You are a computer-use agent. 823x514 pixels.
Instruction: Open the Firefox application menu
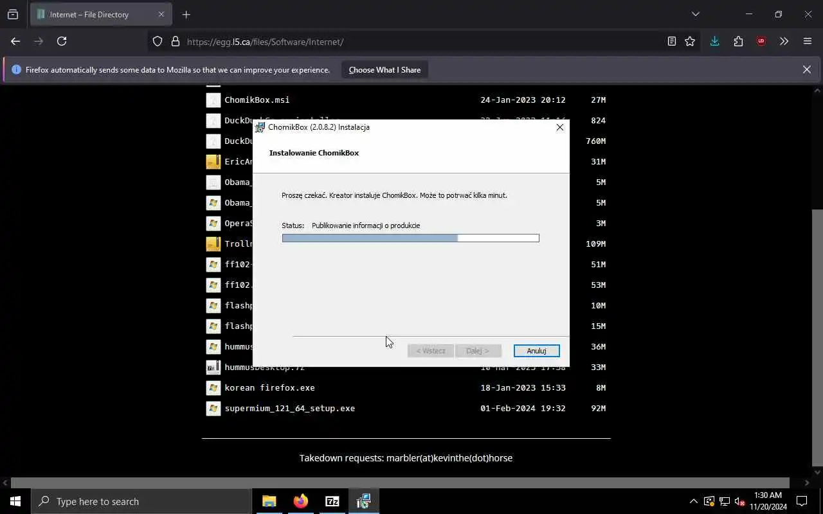808,41
